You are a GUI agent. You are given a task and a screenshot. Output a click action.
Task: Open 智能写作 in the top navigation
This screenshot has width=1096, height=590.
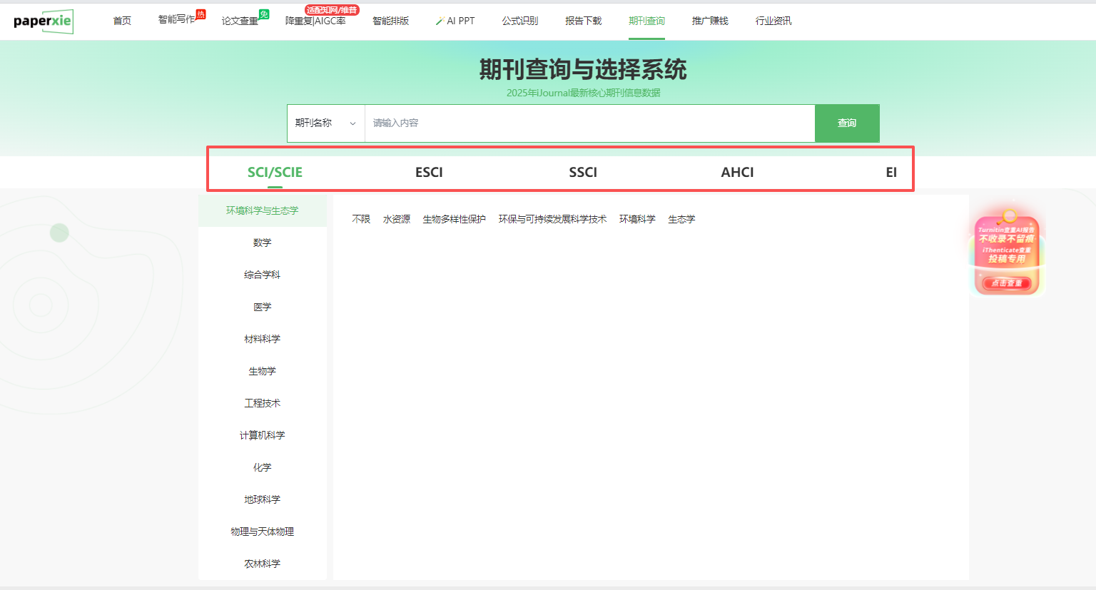177,20
